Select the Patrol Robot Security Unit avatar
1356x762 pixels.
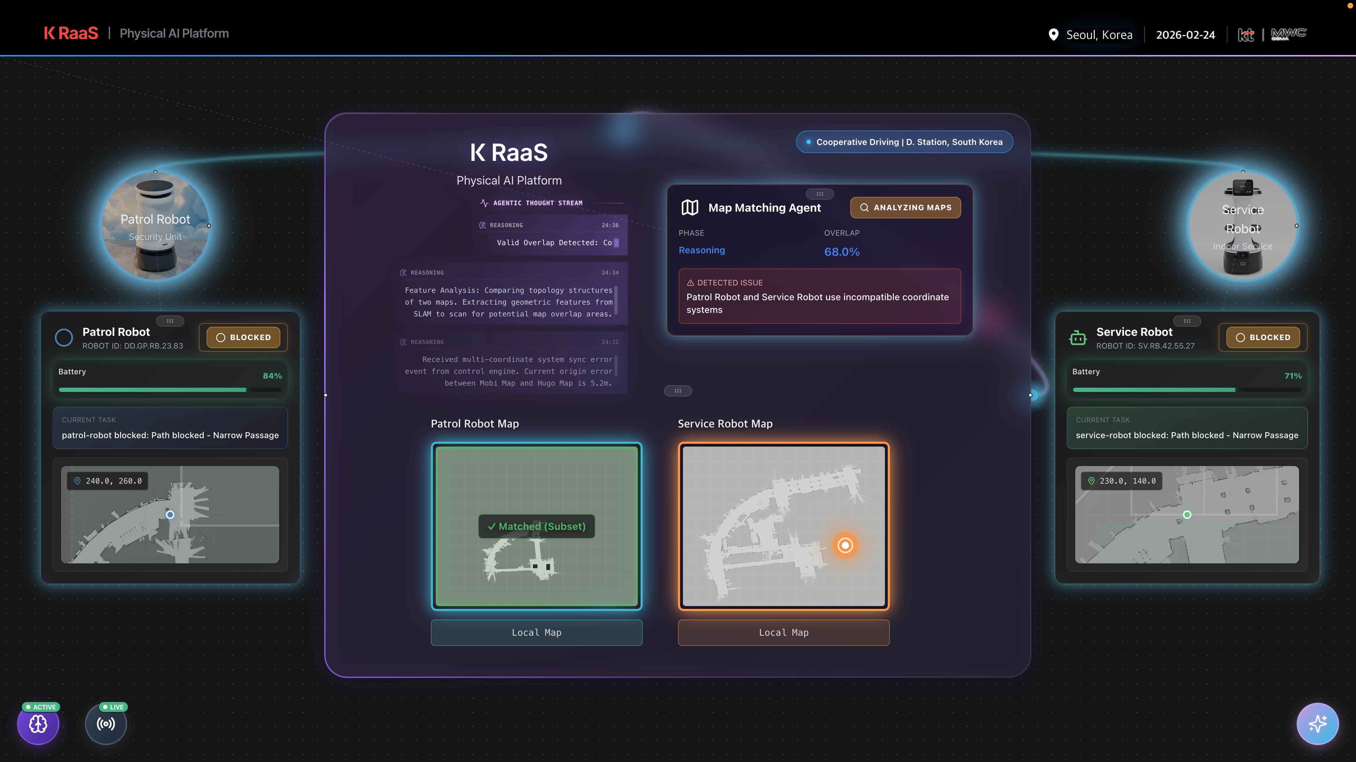coord(155,226)
